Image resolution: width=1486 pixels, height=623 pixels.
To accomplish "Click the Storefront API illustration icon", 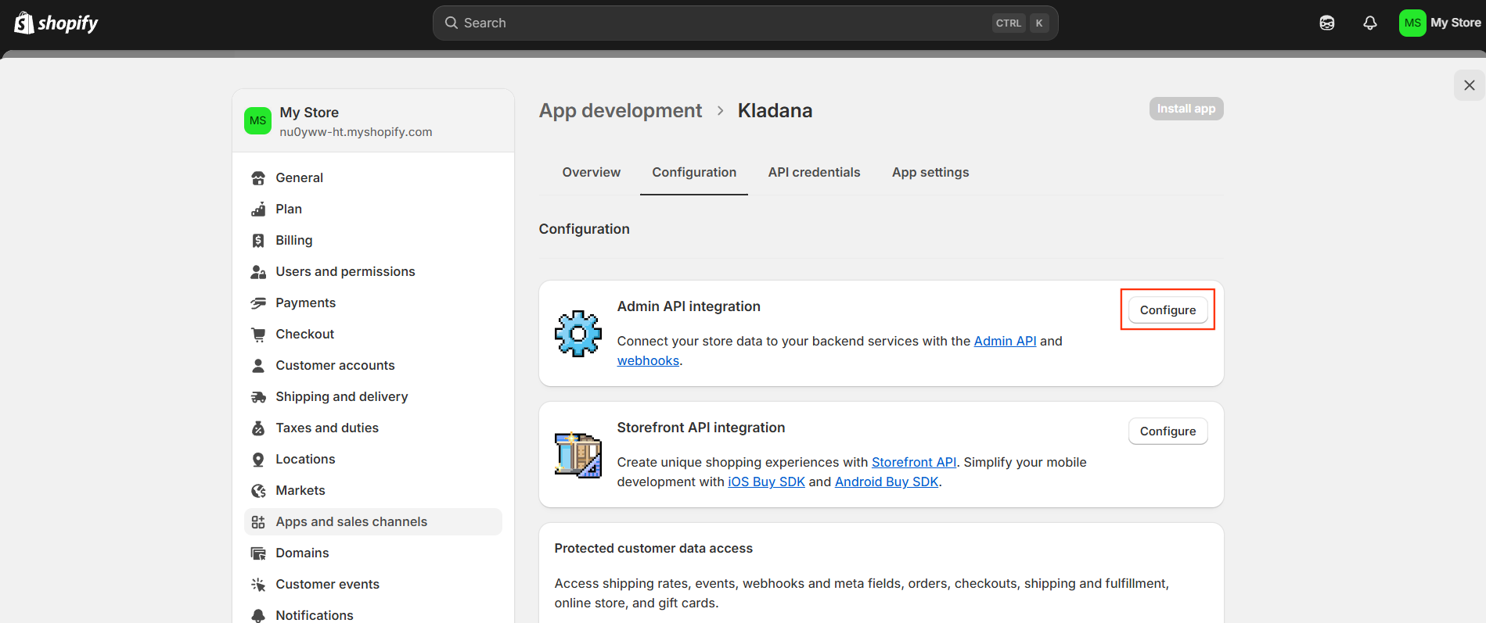I will click(578, 455).
